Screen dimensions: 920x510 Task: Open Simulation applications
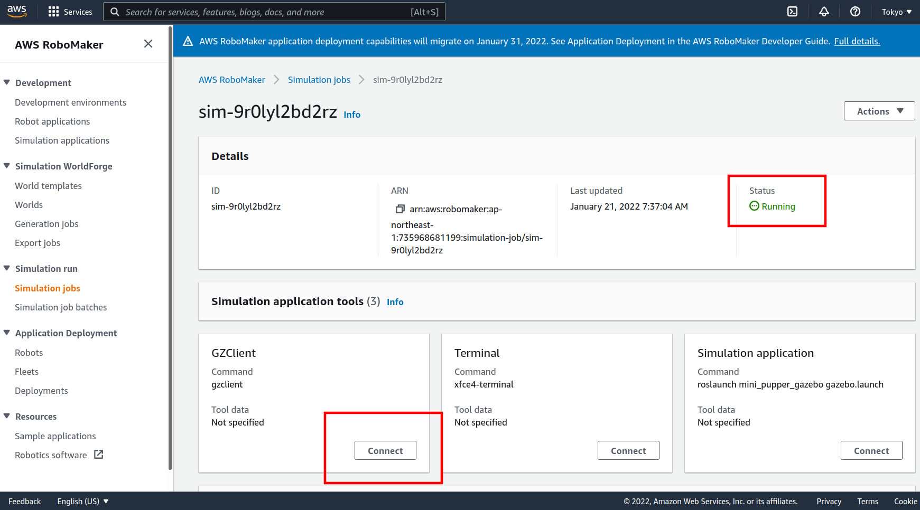tap(62, 140)
